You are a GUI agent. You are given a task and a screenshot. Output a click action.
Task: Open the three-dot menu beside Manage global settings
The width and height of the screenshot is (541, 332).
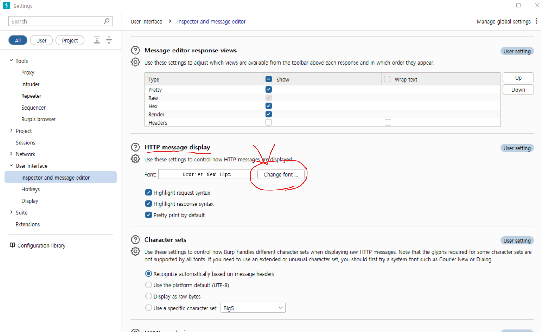coord(536,21)
